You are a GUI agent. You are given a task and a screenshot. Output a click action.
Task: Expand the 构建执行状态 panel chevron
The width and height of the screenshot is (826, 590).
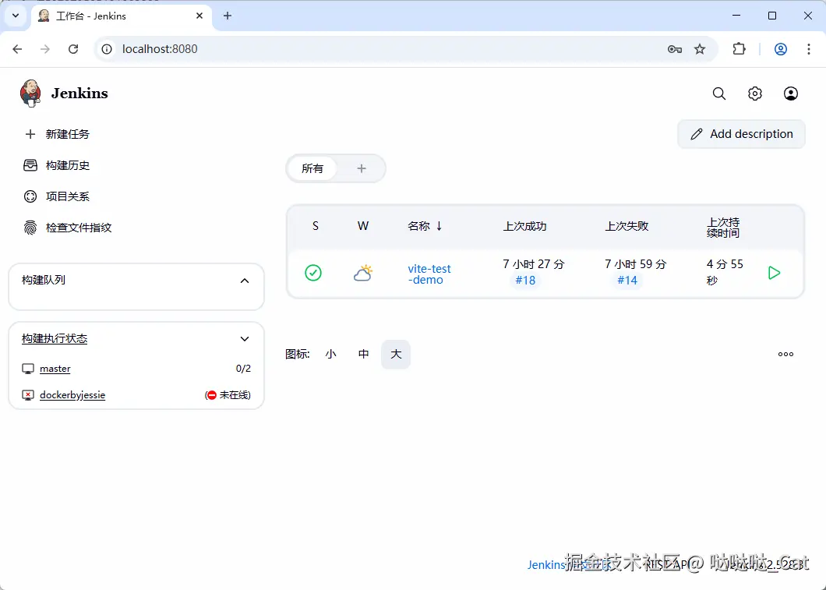[245, 339]
